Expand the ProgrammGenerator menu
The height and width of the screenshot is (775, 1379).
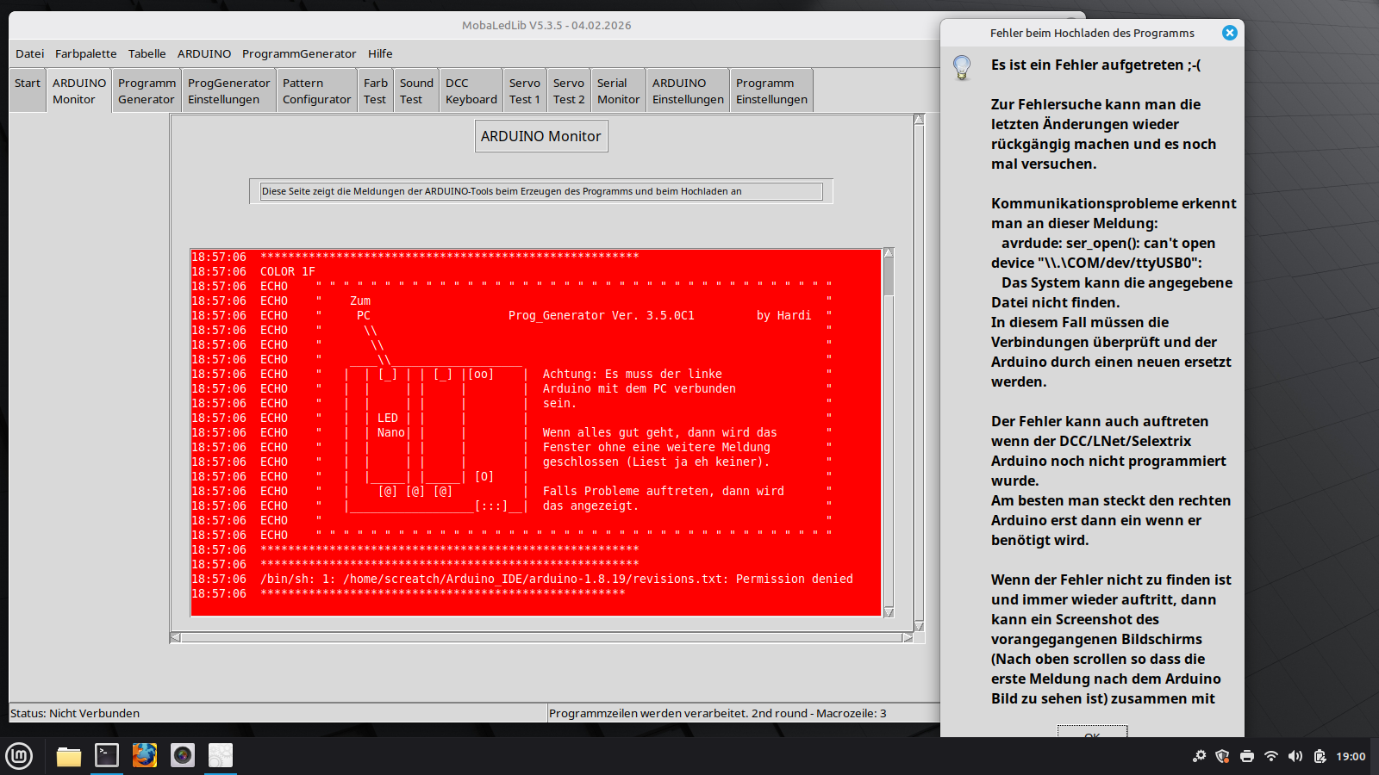(x=298, y=53)
